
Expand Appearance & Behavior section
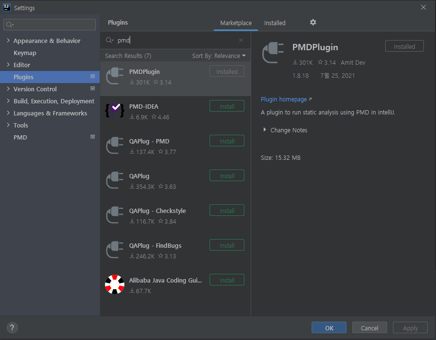8,41
